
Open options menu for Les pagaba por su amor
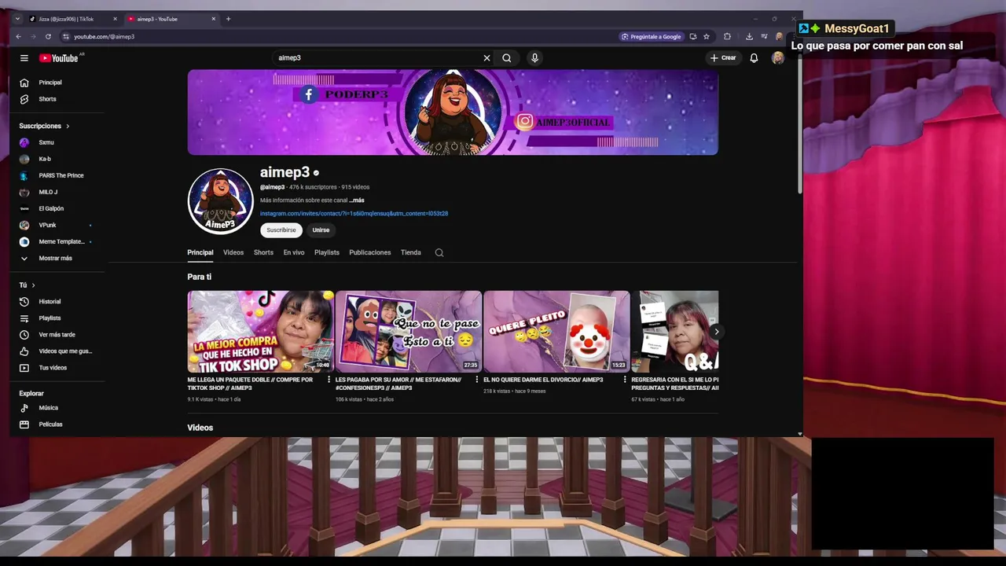tap(477, 380)
